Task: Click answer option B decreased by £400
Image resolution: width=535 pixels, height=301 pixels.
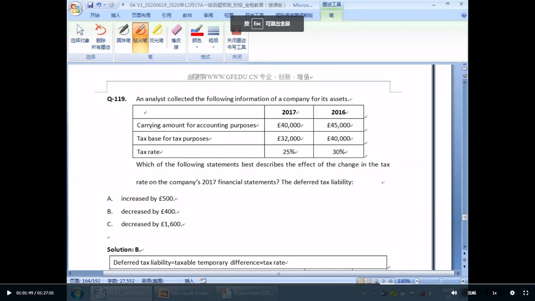Action: tap(149, 212)
